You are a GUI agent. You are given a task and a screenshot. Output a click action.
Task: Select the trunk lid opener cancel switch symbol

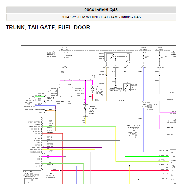tap(127, 87)
